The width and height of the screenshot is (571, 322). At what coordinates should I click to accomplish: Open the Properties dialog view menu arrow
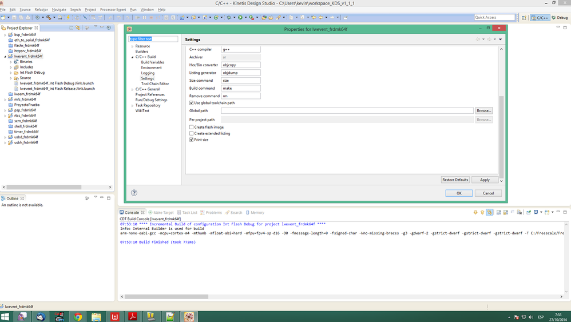(x=501, y=39)
